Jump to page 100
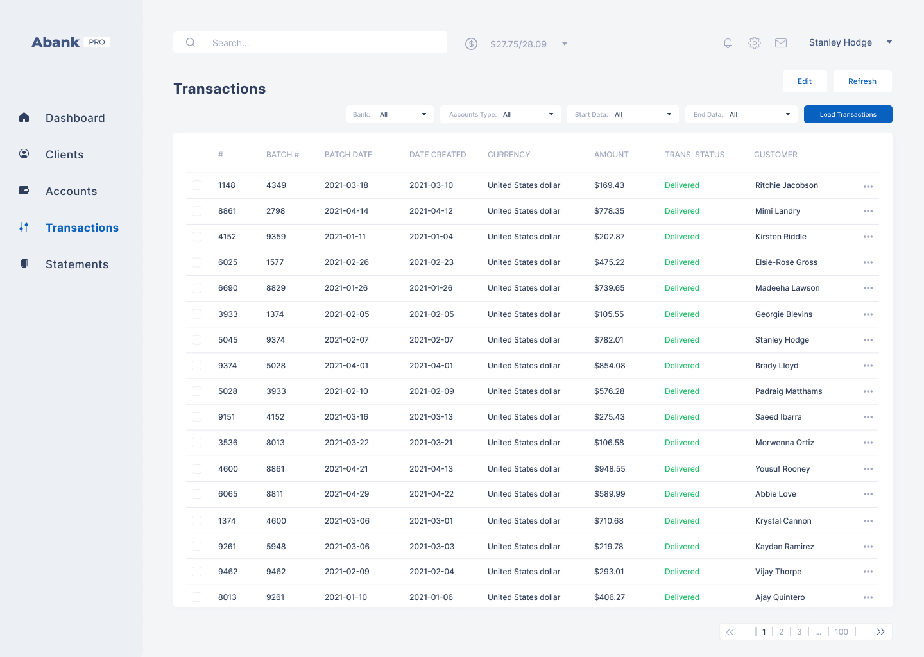924x657 pixels. coord(842,632)
